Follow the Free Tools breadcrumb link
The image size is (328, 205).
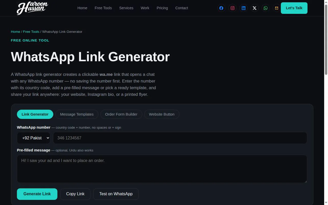[31, 32]
